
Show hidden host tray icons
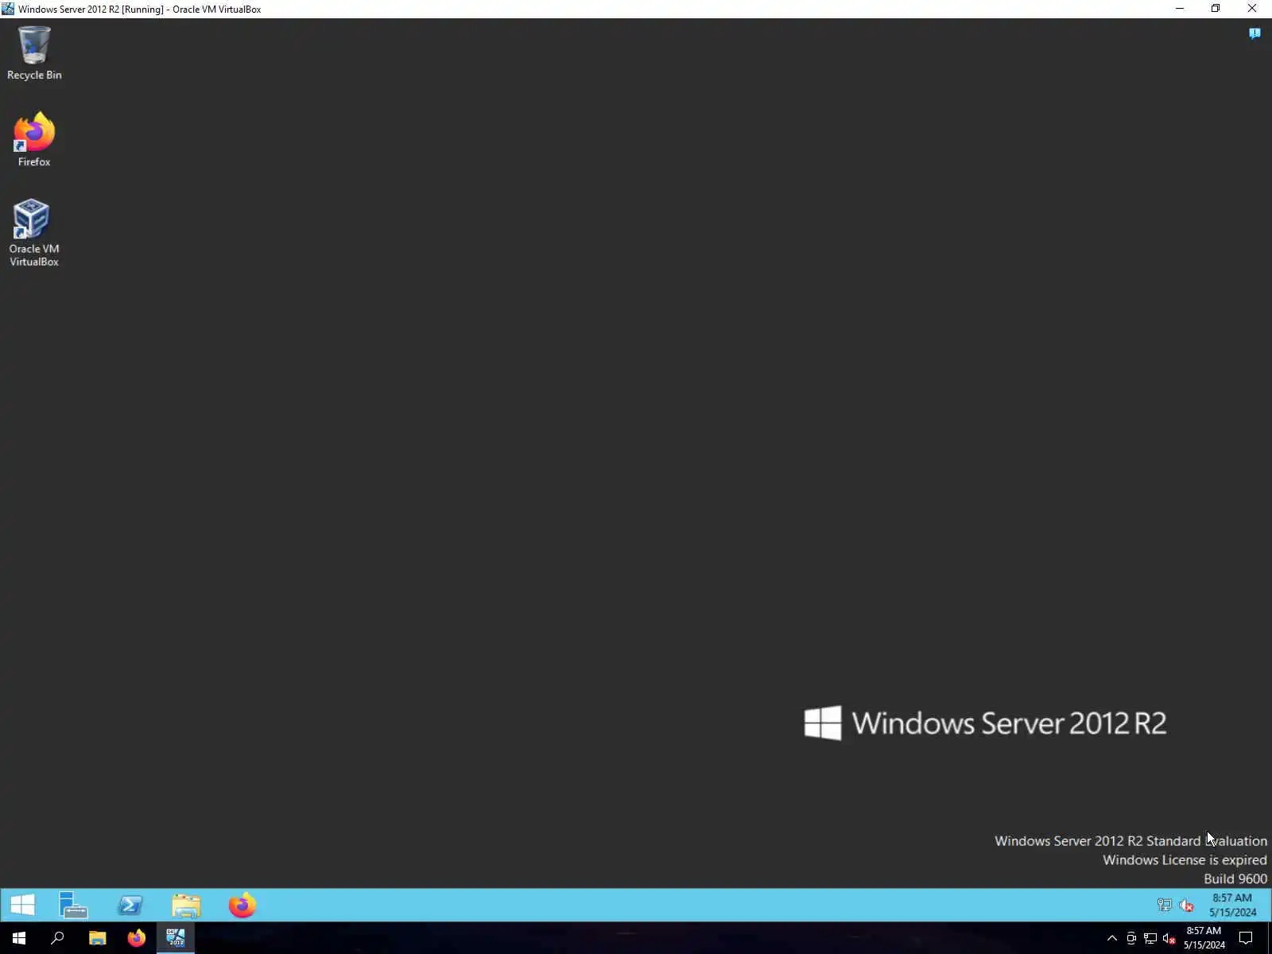click(1111, 938)
